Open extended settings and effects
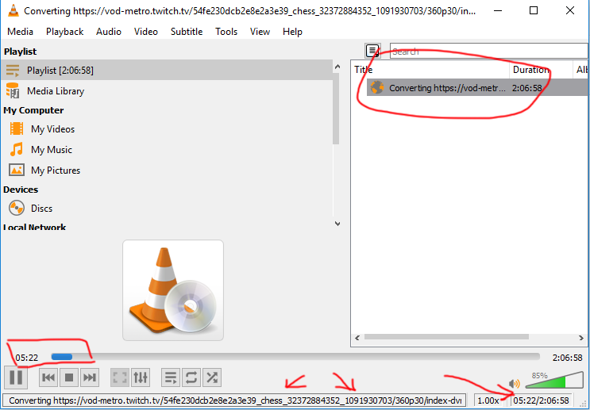 click(141, 377)
